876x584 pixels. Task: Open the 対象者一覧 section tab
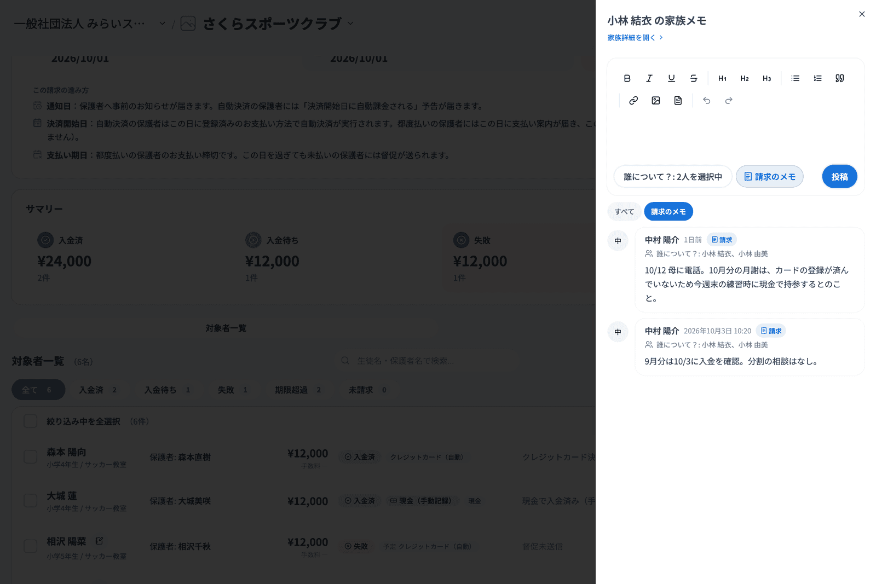coord(226,328)
